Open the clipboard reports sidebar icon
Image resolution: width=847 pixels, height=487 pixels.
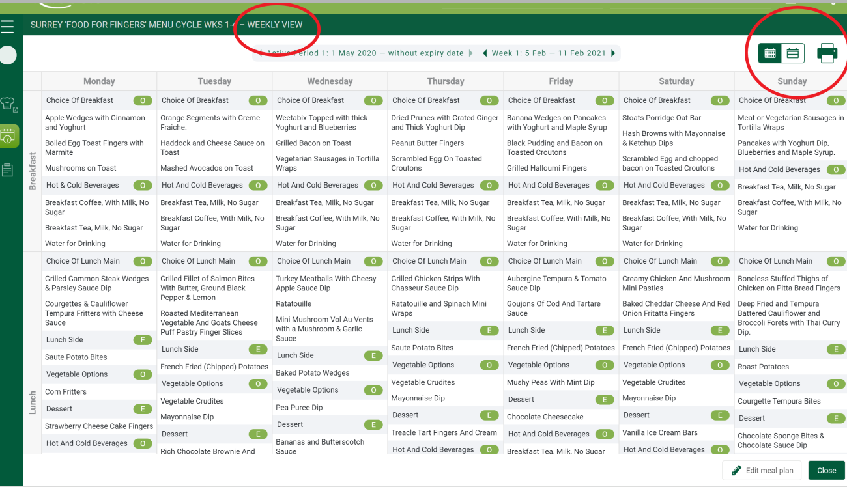coord(8,170)
